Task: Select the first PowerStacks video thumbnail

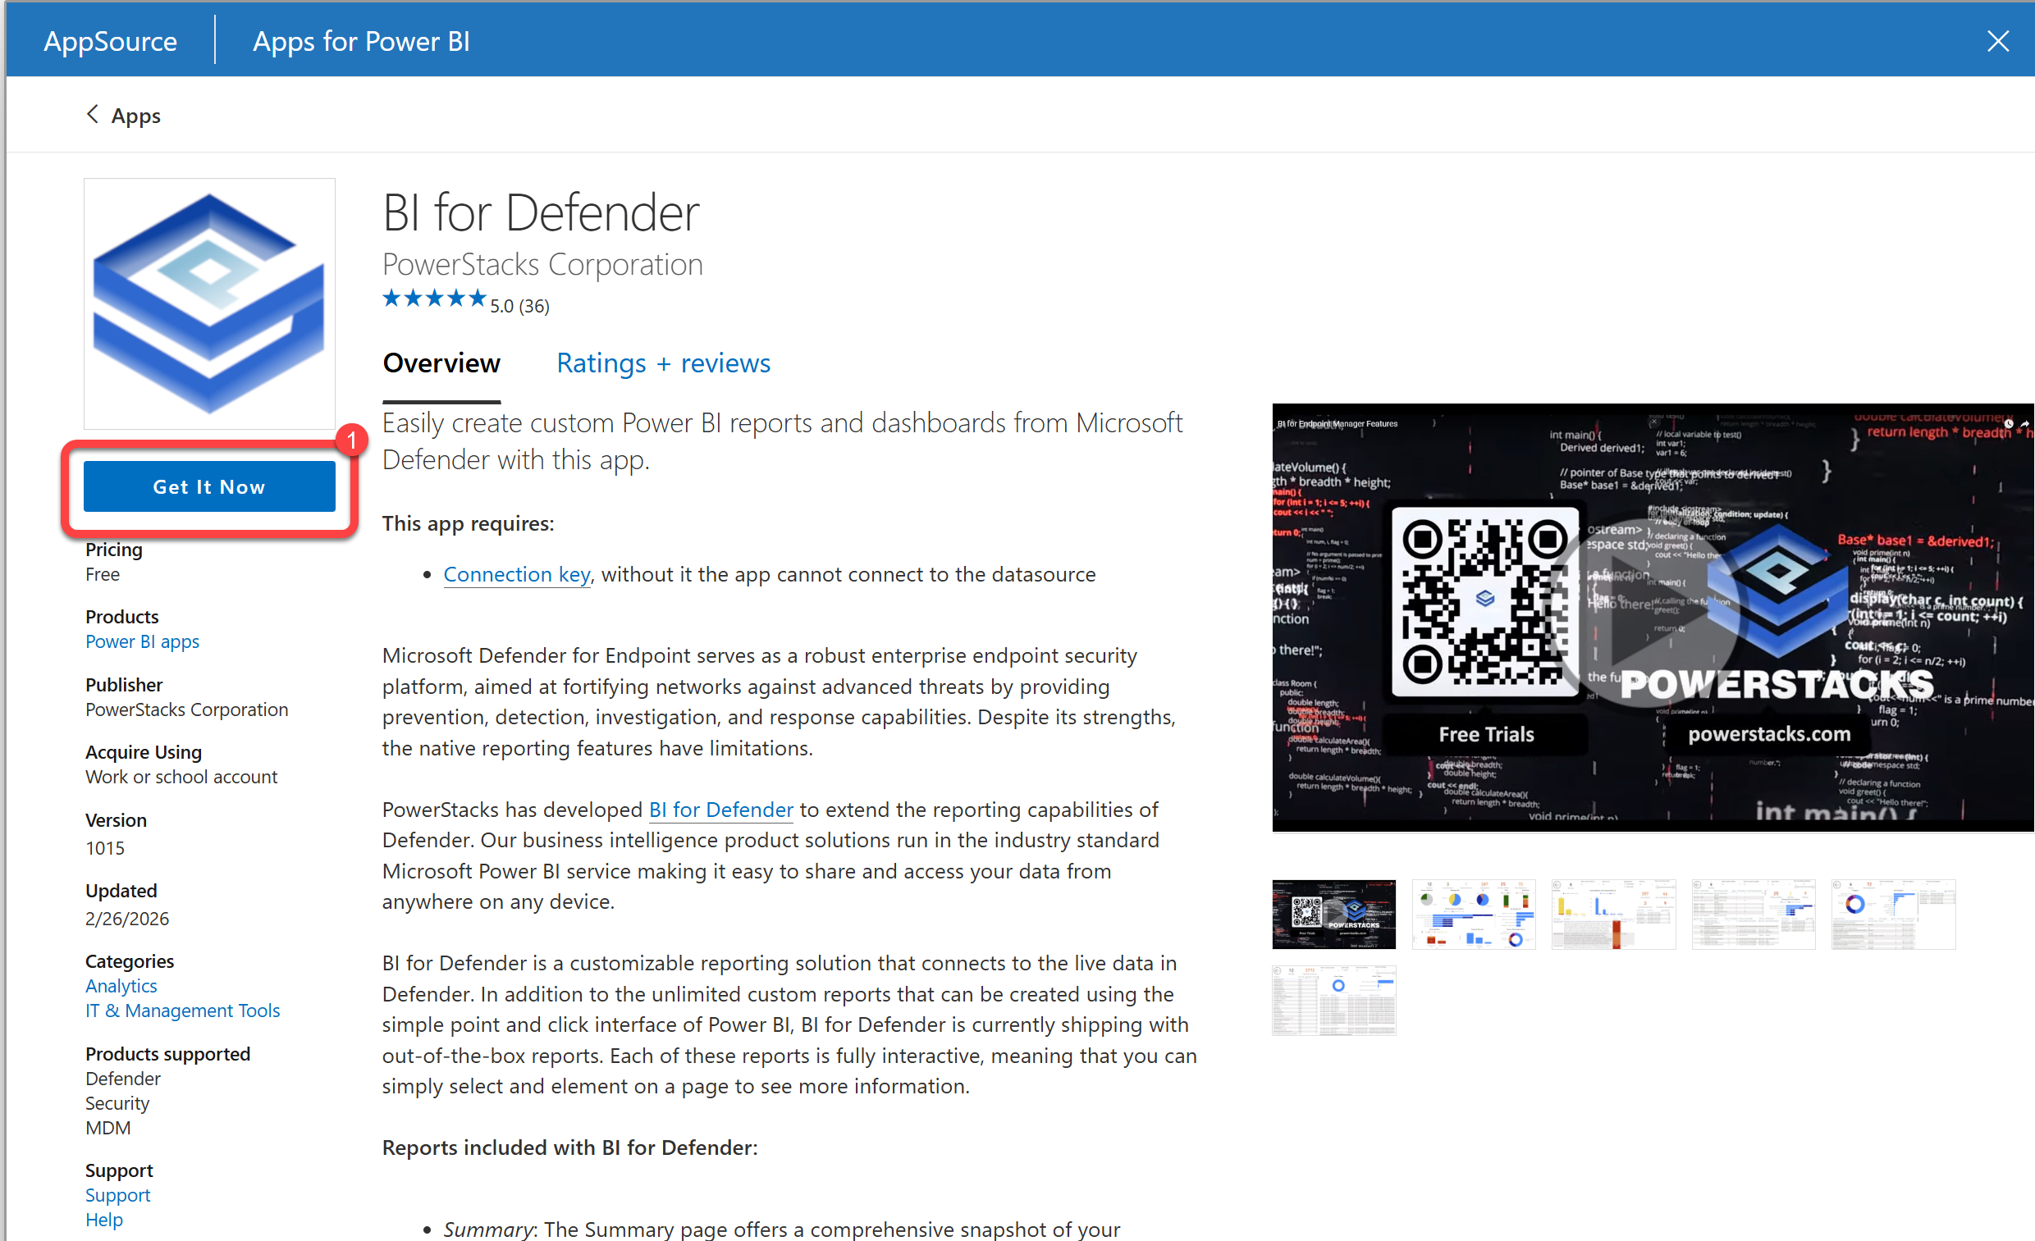Action: 1333,915
